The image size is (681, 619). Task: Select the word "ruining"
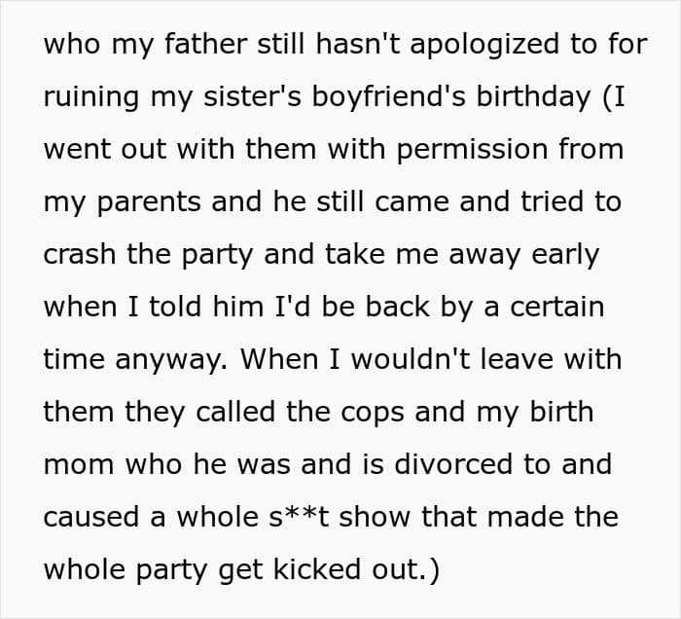91,97
